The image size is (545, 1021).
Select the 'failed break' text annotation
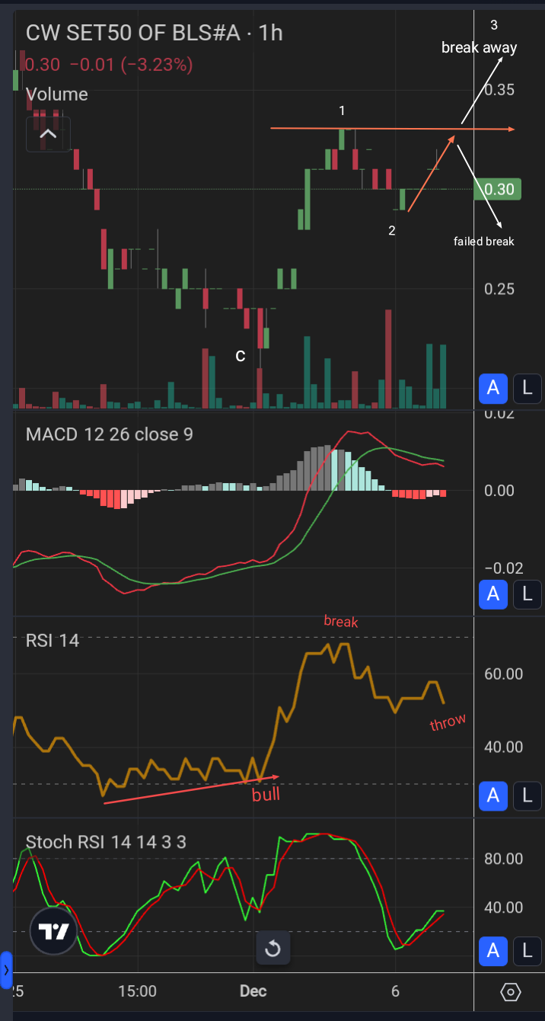tap(484, 242)
